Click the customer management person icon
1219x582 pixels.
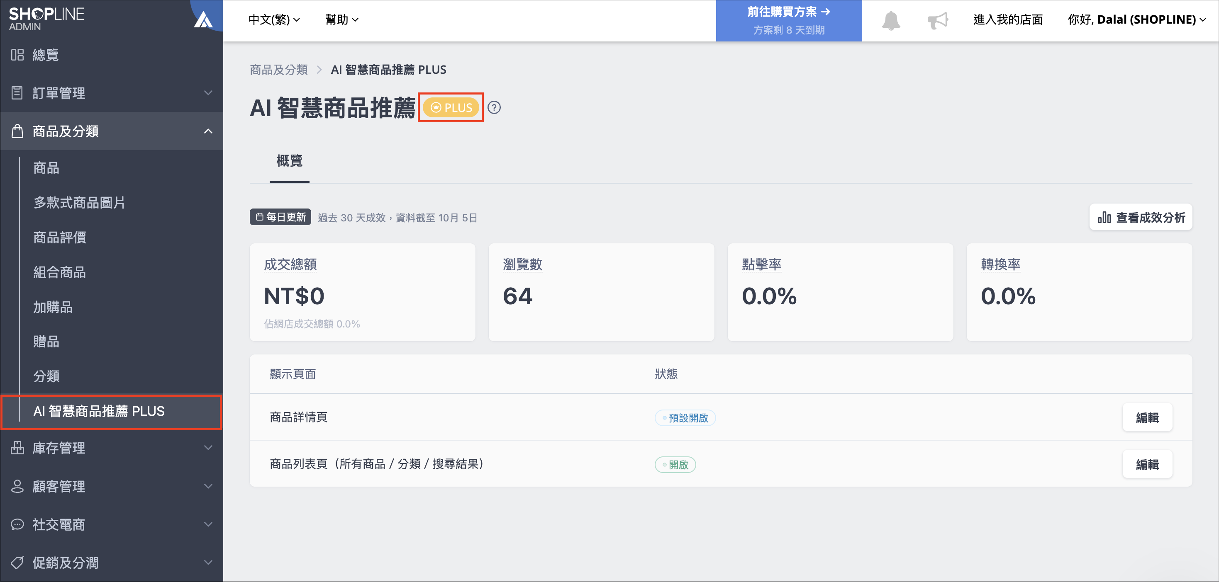coord(17,486)
